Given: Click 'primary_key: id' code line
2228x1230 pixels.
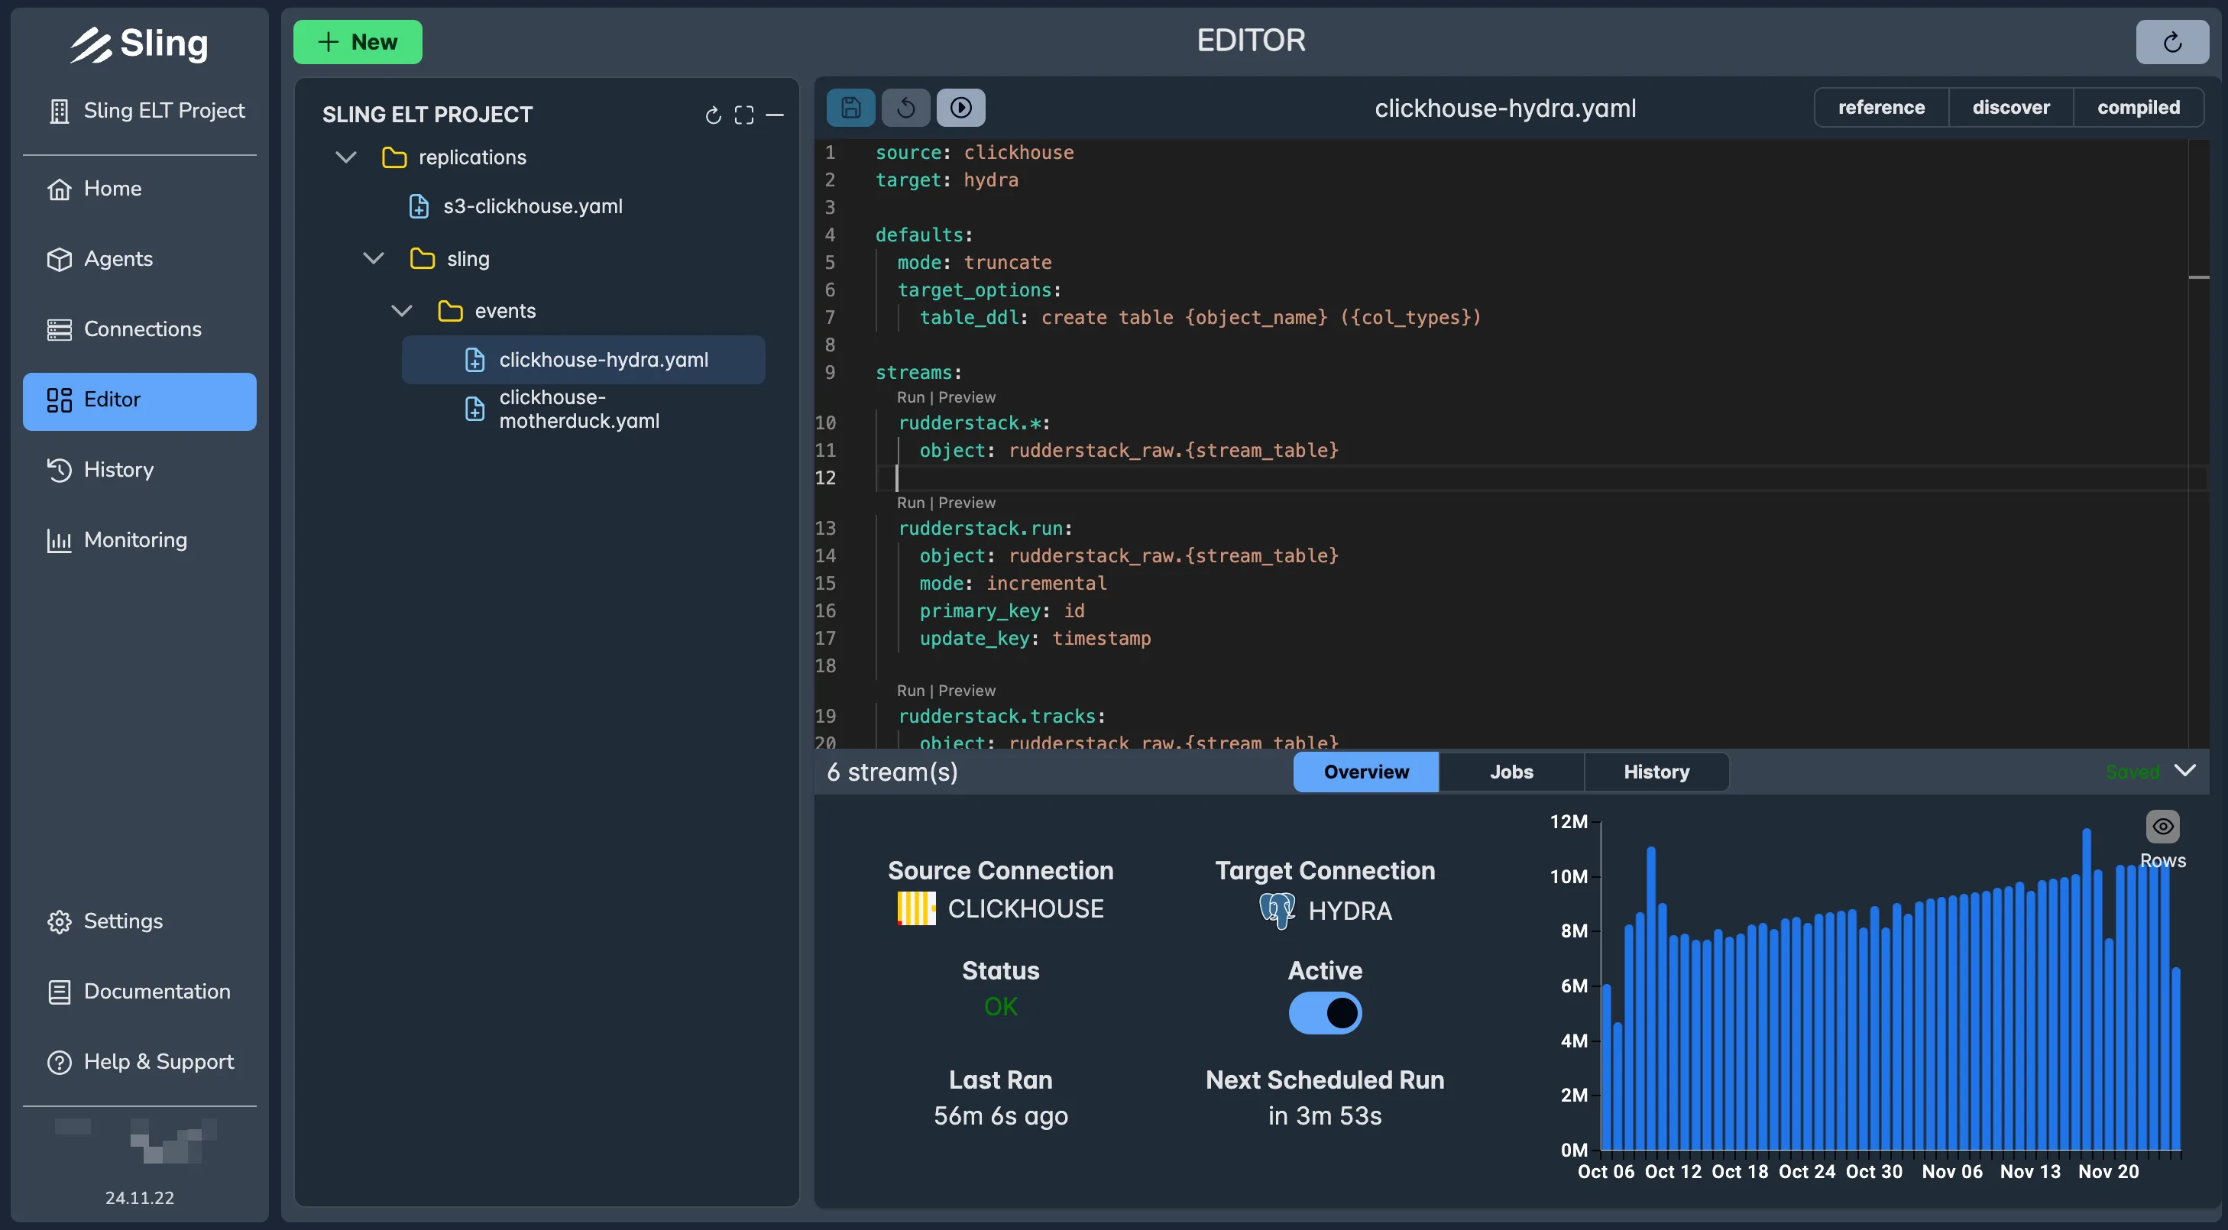Looking at the screenshot, I should point(1002,610).
